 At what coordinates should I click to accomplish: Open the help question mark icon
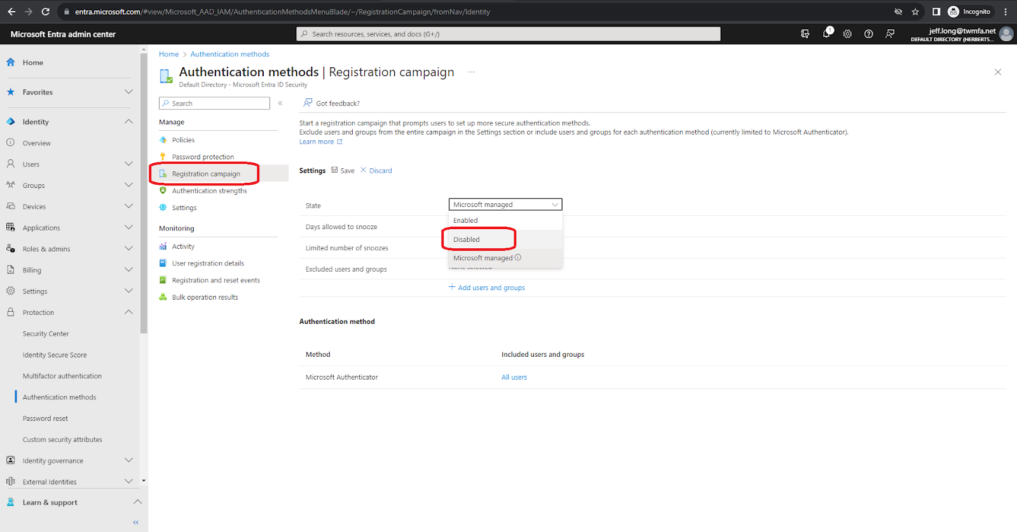[x=868, y=34]
